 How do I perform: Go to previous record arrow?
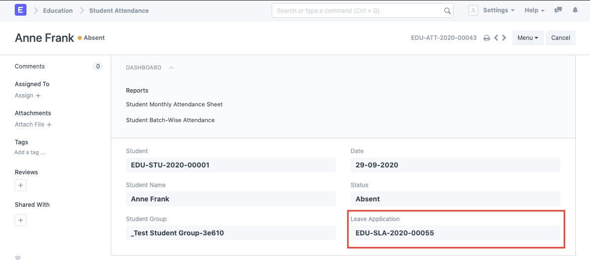(496, 38)
